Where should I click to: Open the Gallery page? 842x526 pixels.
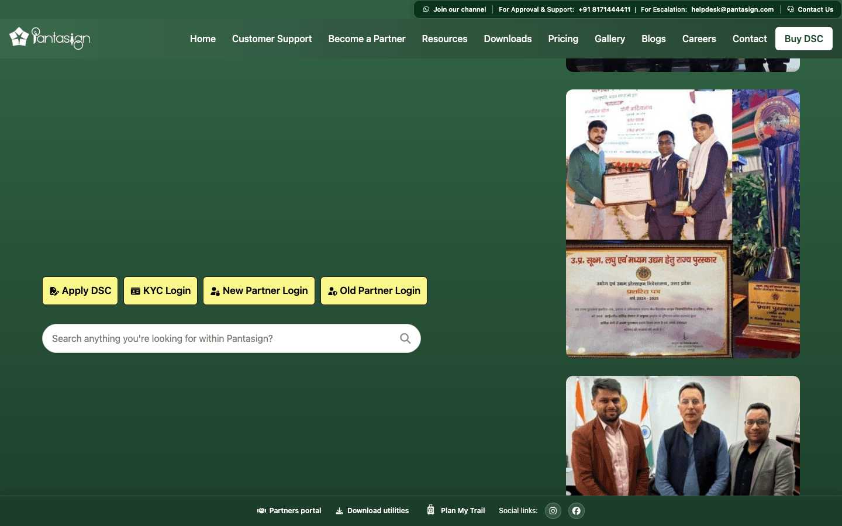tap(610, 39)
